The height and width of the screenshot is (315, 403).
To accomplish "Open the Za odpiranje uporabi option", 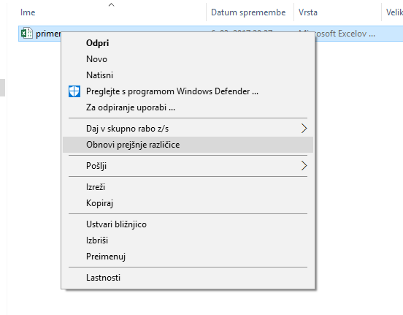I will click(131, 107).
